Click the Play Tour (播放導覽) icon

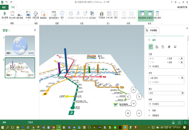coord(5,13)
